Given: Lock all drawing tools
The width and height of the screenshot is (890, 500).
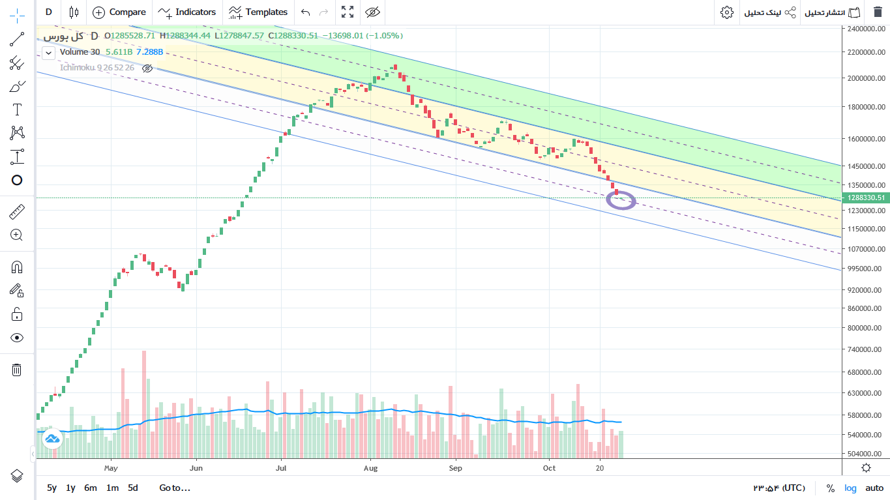Looking at the screenshot, I should coord(17,314).
